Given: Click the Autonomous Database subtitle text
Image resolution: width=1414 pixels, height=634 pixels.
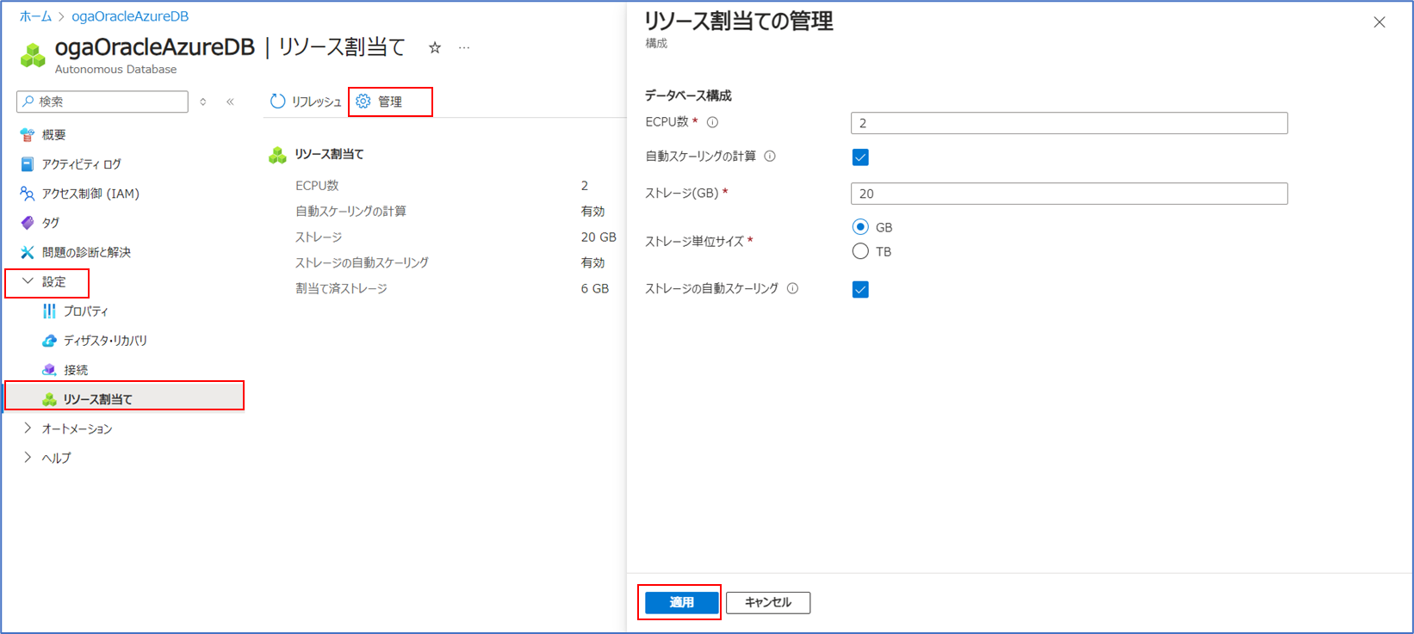Looking at the screenshot, I should 115,69.
